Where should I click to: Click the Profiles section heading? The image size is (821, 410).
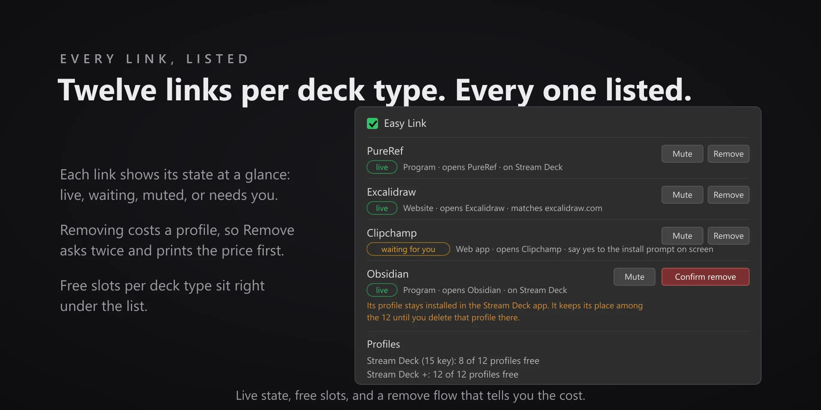383,344
